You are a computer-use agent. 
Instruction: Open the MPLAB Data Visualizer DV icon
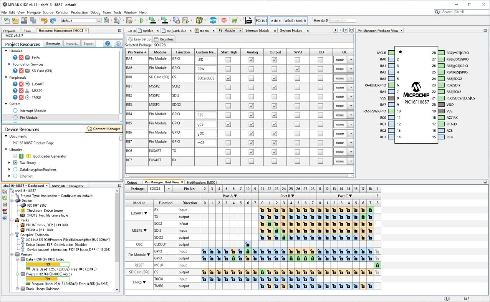click(199, 20)
